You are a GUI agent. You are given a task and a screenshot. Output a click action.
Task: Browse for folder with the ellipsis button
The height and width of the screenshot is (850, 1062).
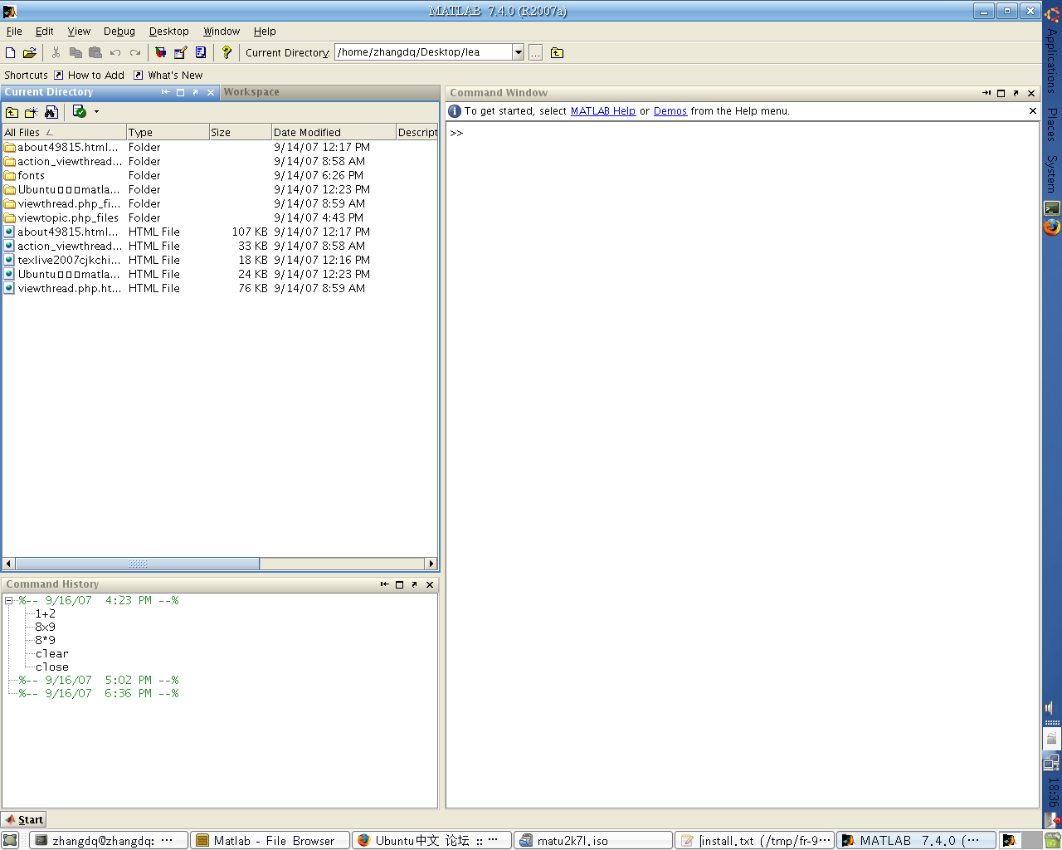(x=536, y=52)
